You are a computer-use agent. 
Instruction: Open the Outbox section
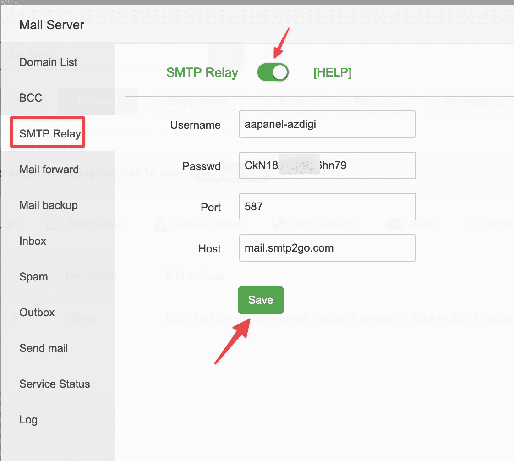click(37, 313)
